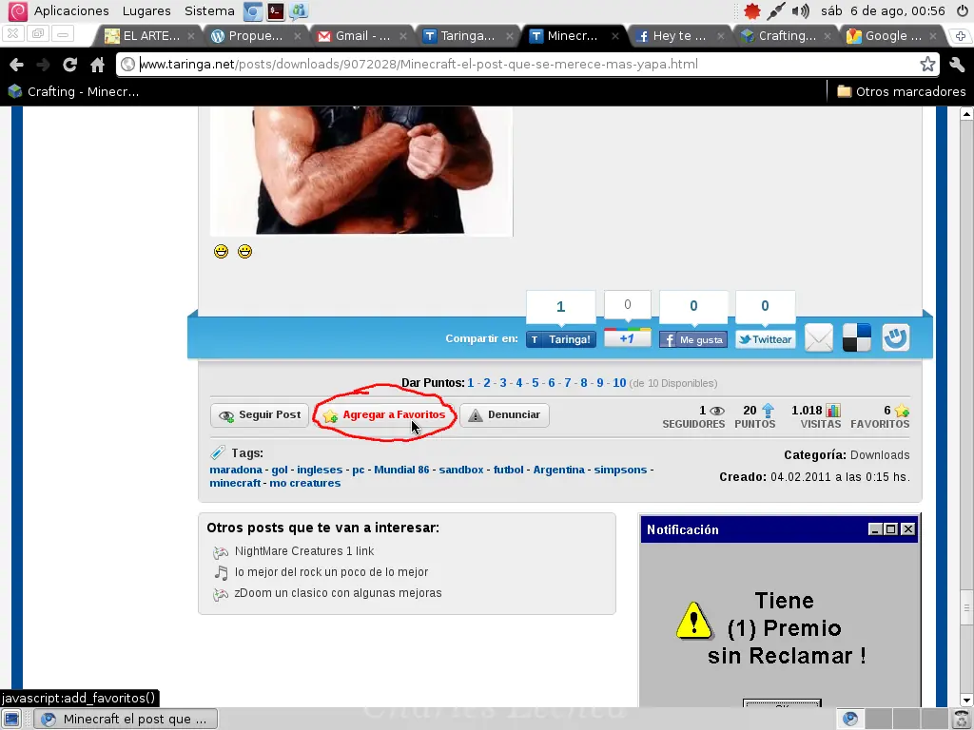
Task: Open a new browser tab
Action: 960,35
